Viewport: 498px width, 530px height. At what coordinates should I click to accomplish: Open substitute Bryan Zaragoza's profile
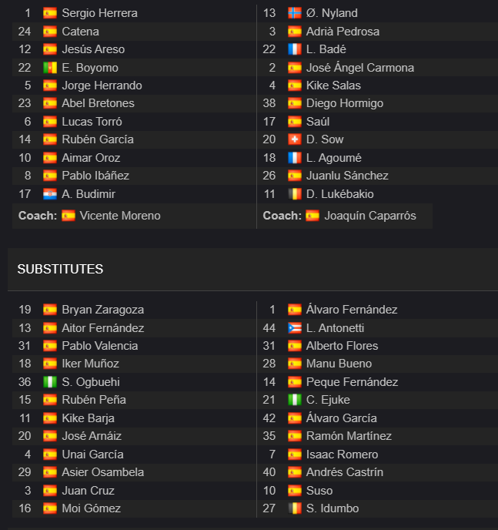(103, 310)
